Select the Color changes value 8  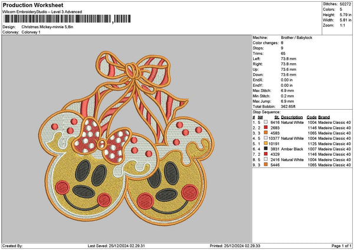tap(282, 43)
